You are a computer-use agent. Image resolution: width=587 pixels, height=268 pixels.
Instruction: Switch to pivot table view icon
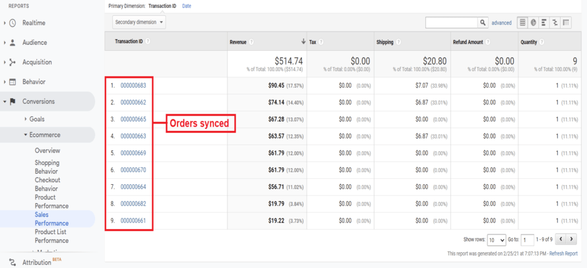566,23
